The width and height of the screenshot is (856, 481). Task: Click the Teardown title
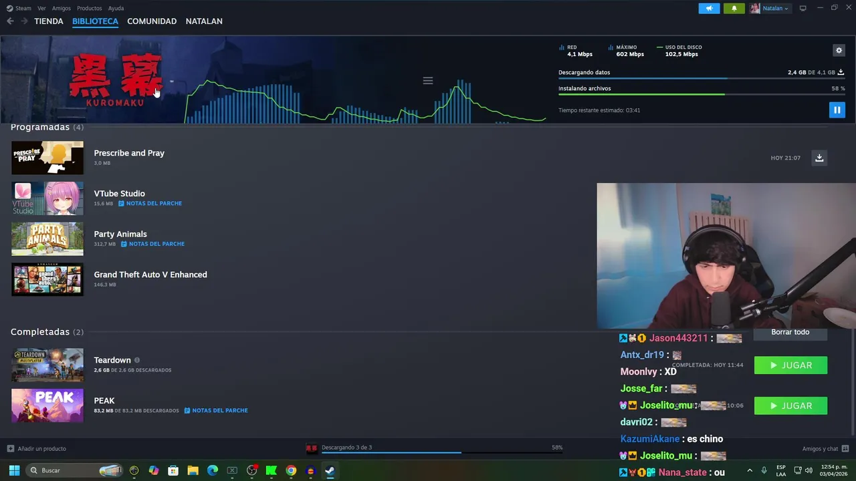(x=112, y=360)
